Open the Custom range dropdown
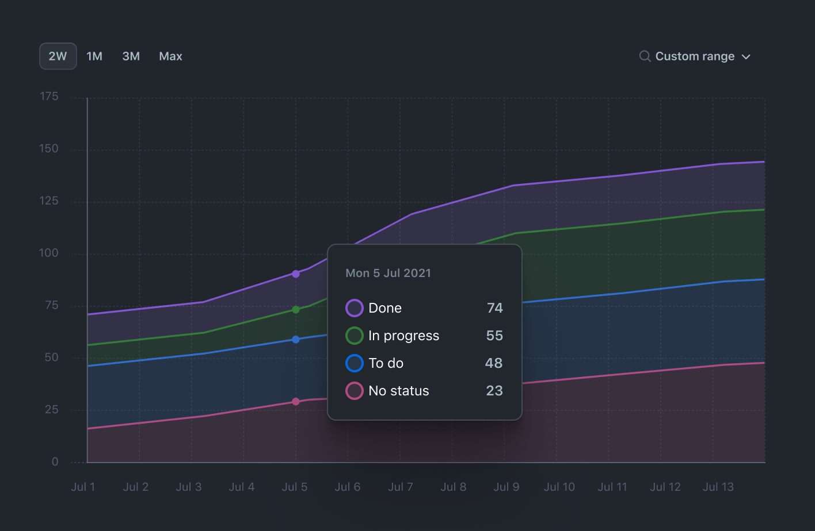The image size is (815, 531). pyautogui.click(x=695, y=56)
